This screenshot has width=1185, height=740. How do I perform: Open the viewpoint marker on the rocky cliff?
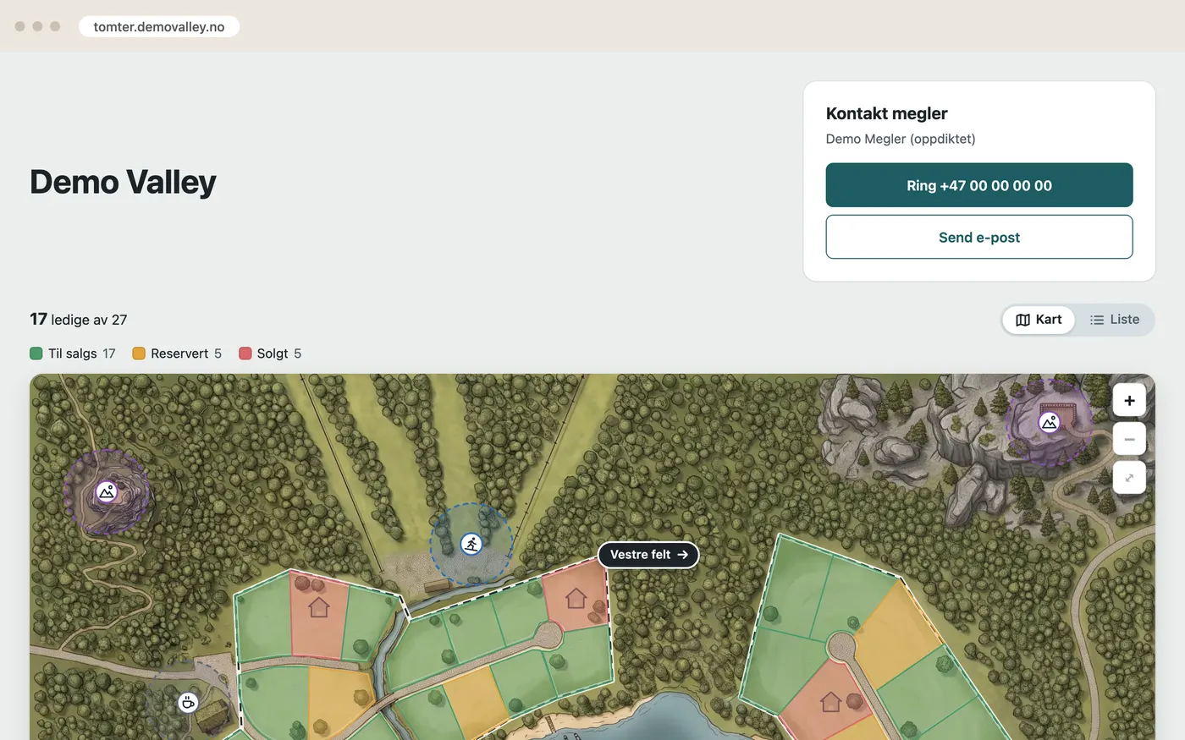pos(1050,422)
